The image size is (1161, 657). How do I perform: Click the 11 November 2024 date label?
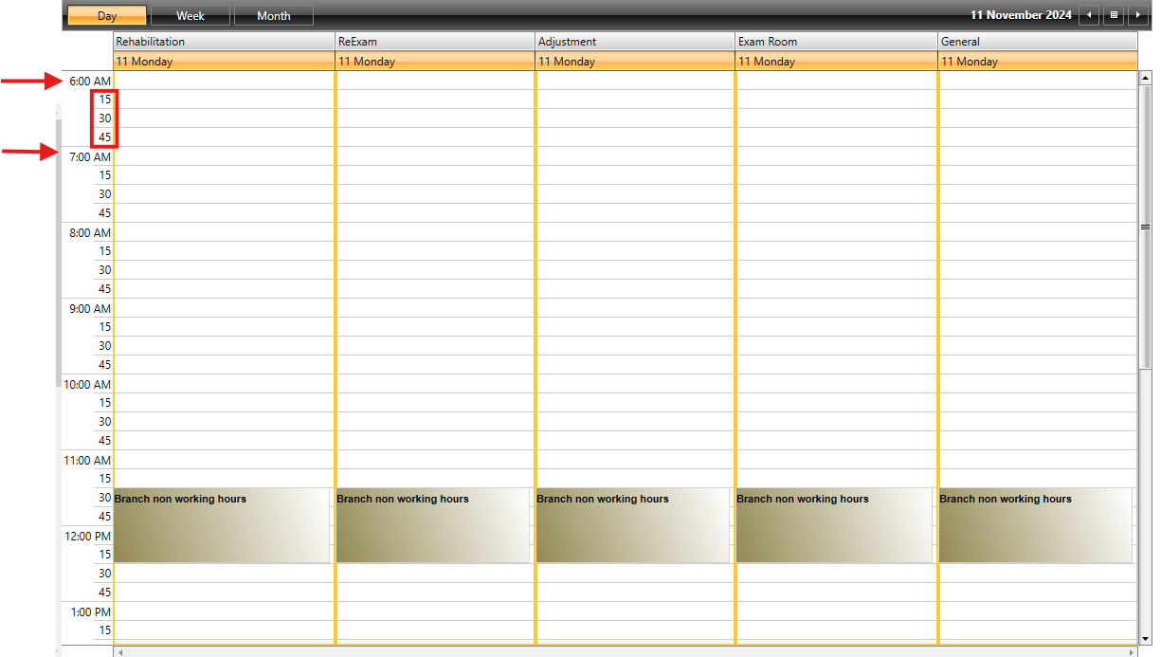1021,15
